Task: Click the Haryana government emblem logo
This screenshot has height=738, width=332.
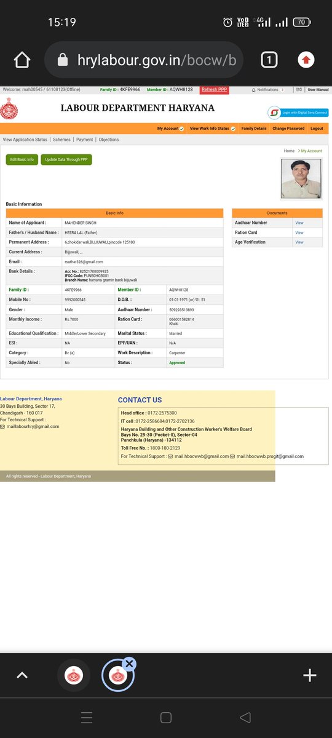Action: click(x=9, y=109)
